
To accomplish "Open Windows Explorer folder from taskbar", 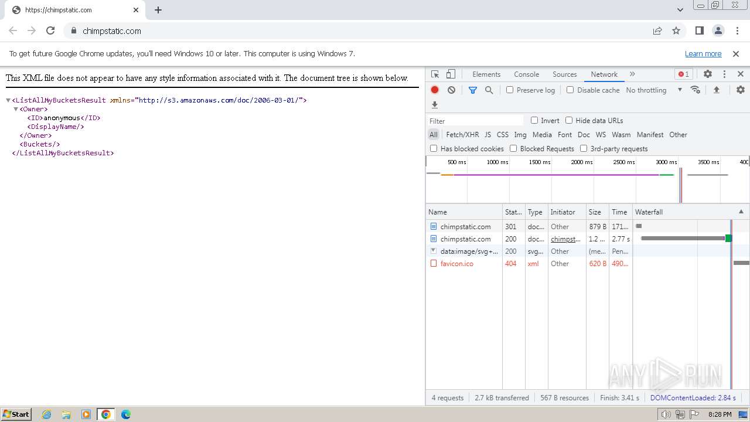I will (66, 414).
